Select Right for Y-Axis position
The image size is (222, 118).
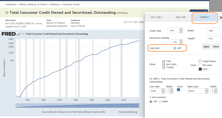point(160,102)
